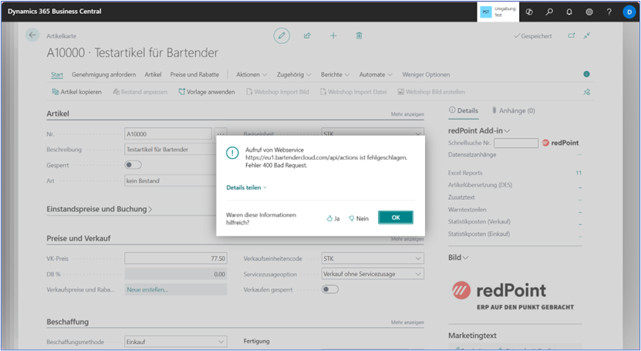
Task: Click the delete trash can icon
Action: point(359,35)
